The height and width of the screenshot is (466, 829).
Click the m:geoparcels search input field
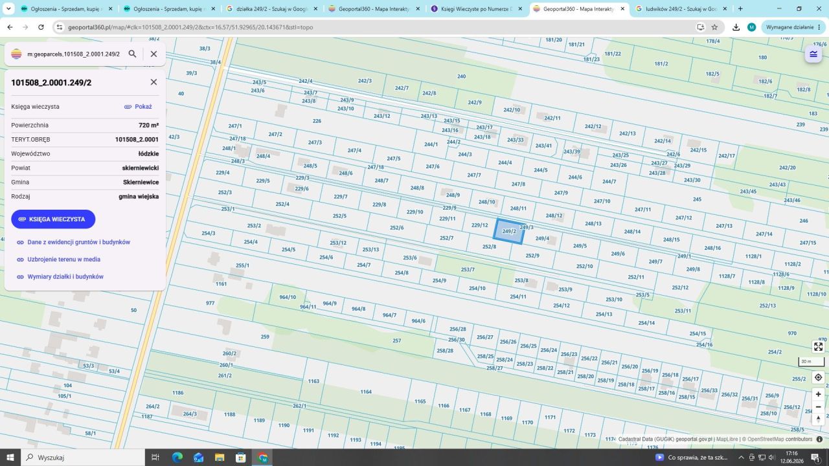(x=73, y=54)
